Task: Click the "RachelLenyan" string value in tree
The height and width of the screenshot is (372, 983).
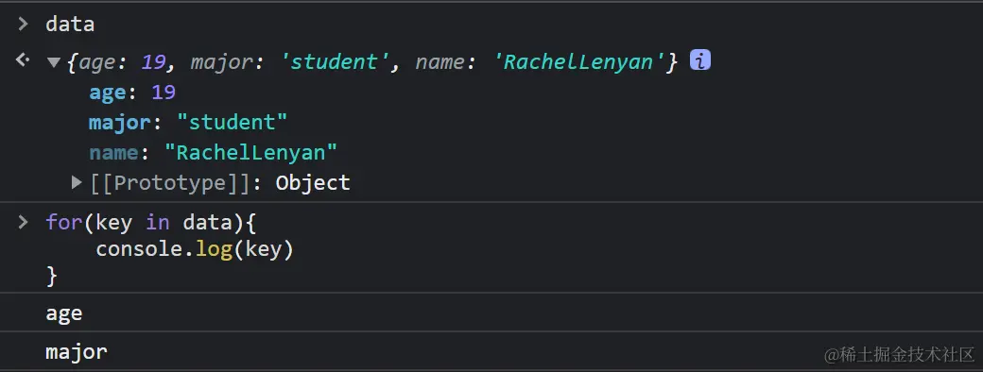Action: 250,153
